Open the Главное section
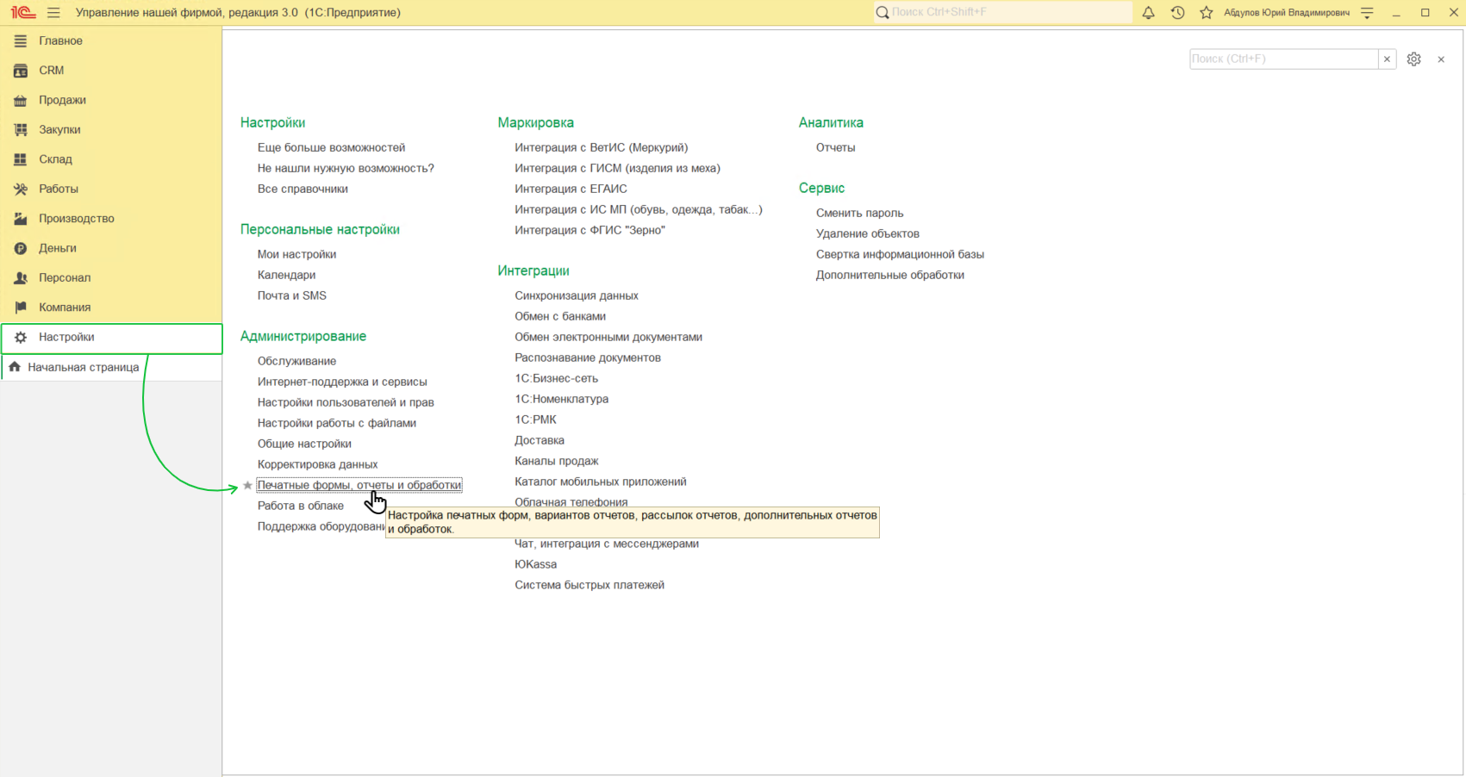The image size is (1466, 777). pyautogui.click(x=111, y=40)
